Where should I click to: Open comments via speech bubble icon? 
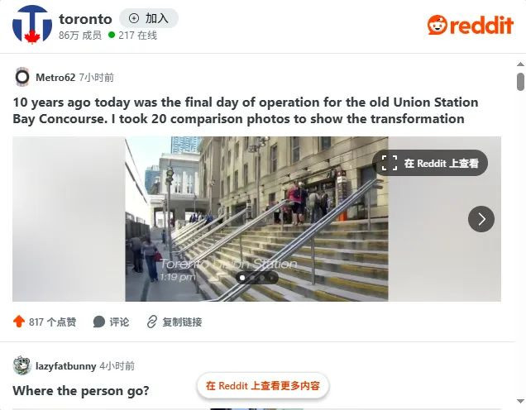tap(99, 322)
